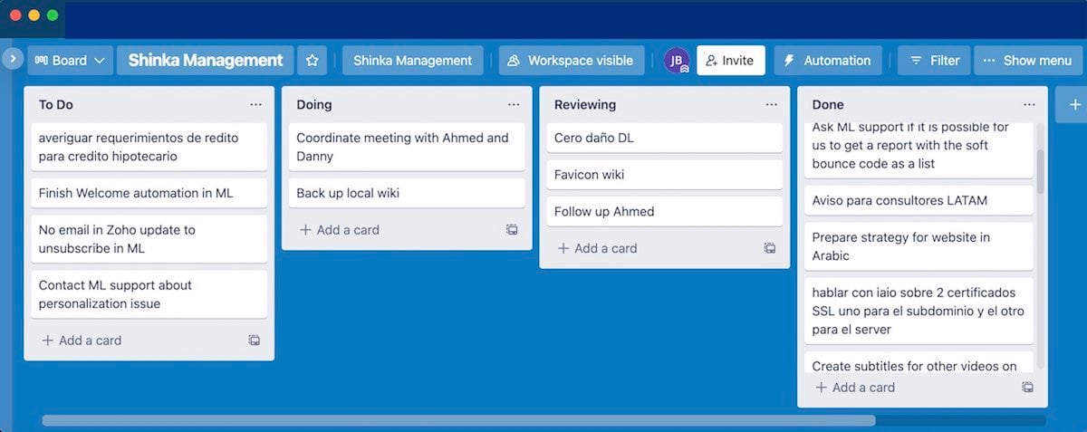Open Finish Welcome automation in ML card
The height and width of the screenshot is (432, 1087).
point(149,193)
